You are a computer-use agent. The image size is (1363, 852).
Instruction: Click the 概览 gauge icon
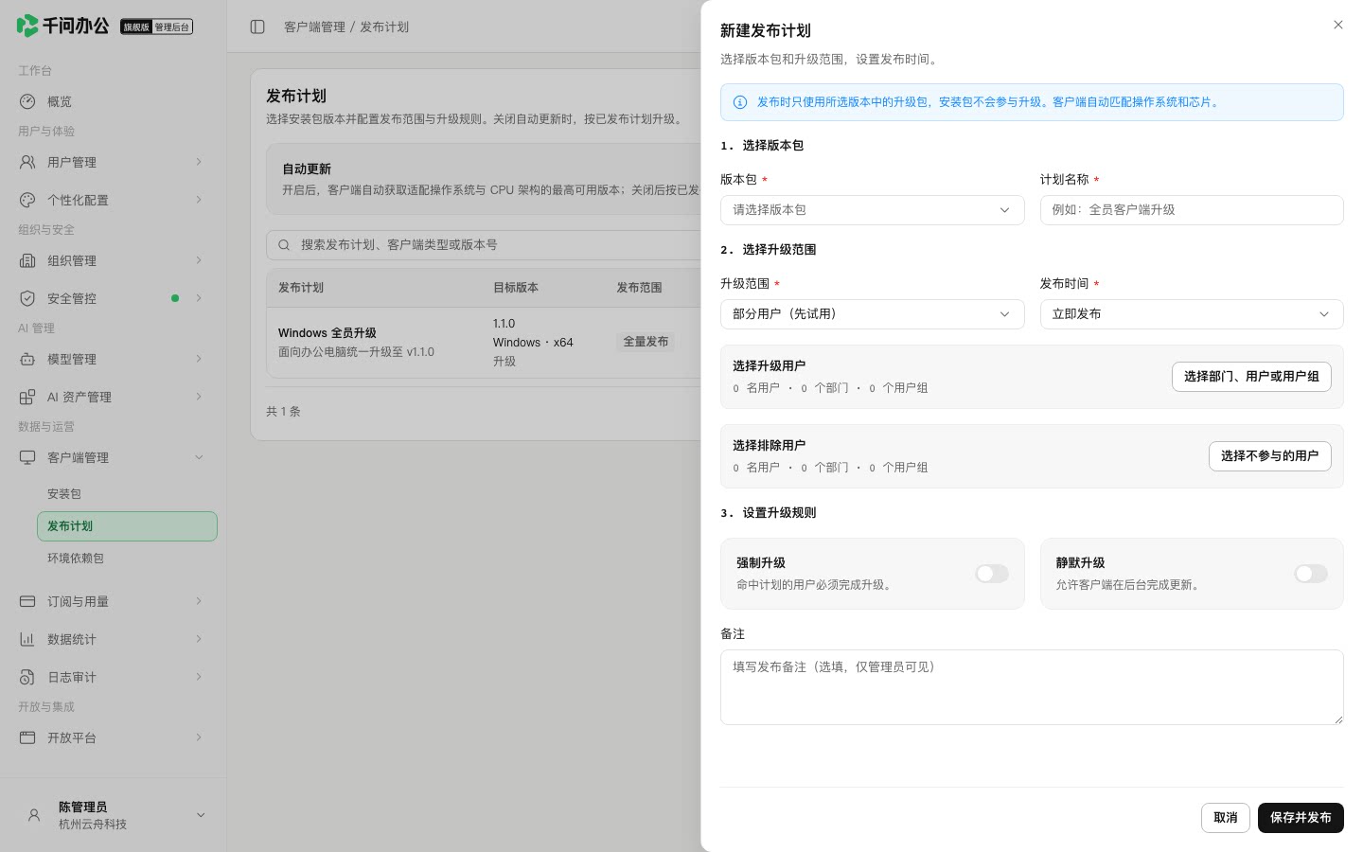(x=27, y=101)
